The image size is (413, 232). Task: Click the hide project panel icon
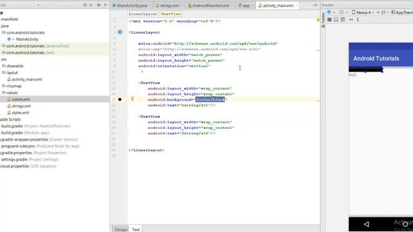click(x=106, y=5)
